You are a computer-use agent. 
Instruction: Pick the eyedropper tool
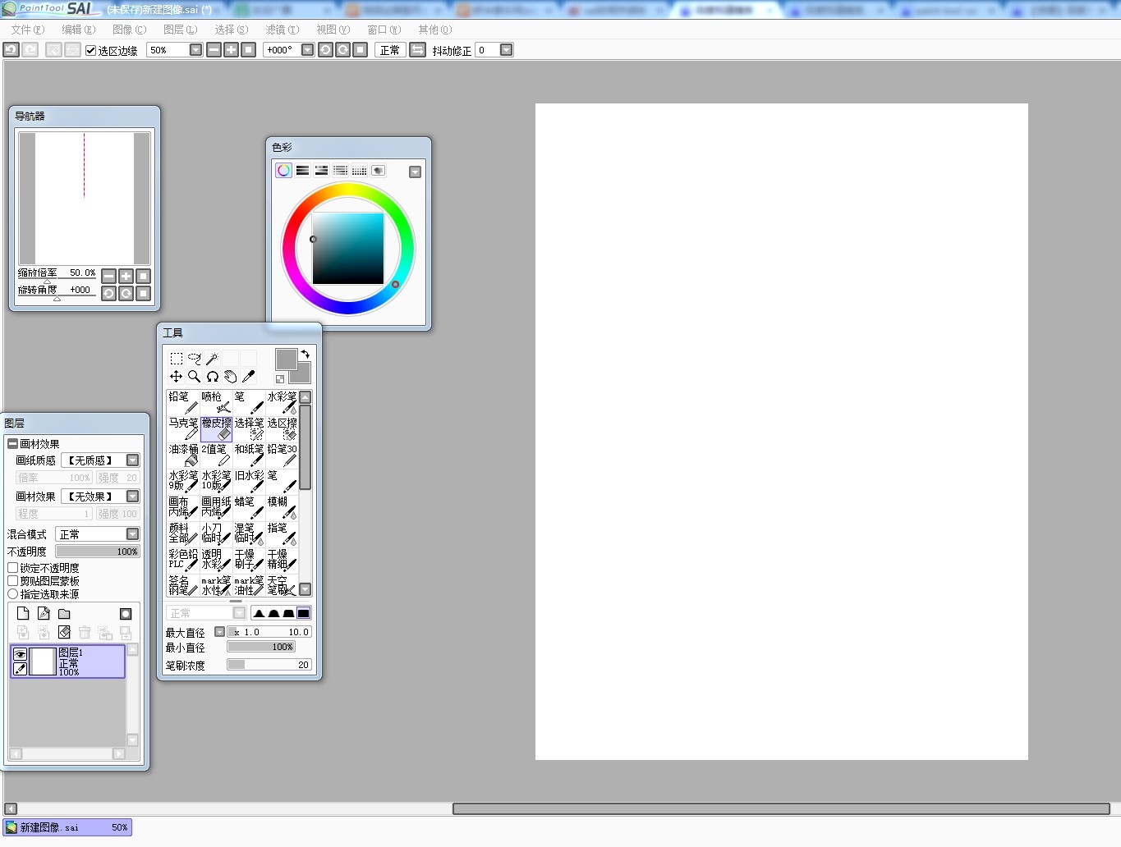tap(248, 377)
